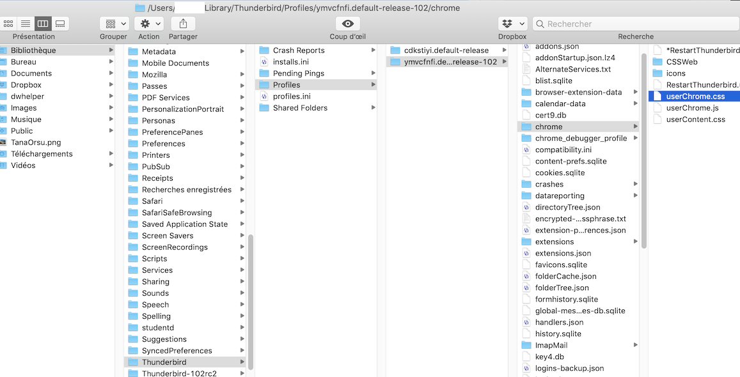Select the Thunderbird folder in Library
The width and height of the screenshot is (740, 377).
(x=185, y=362)
